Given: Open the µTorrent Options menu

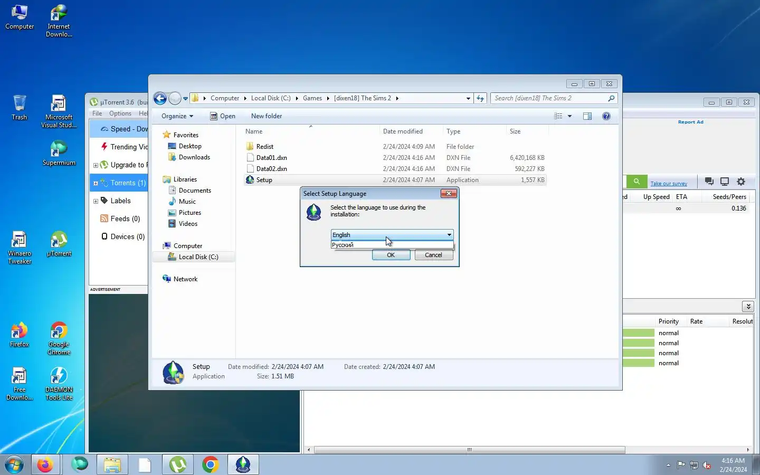Looking at the screenshot, I should coord(120,113).
